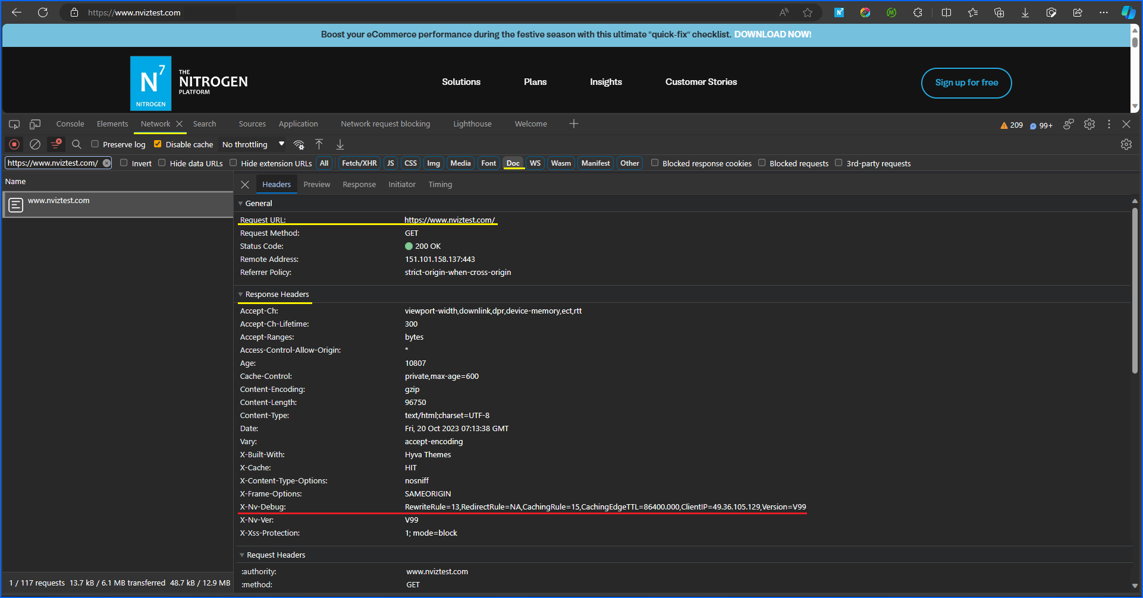The height and width of the screenshot is (598, 1143).
Task: Toggle the device emulation toolbar
Action: (34, 124)
